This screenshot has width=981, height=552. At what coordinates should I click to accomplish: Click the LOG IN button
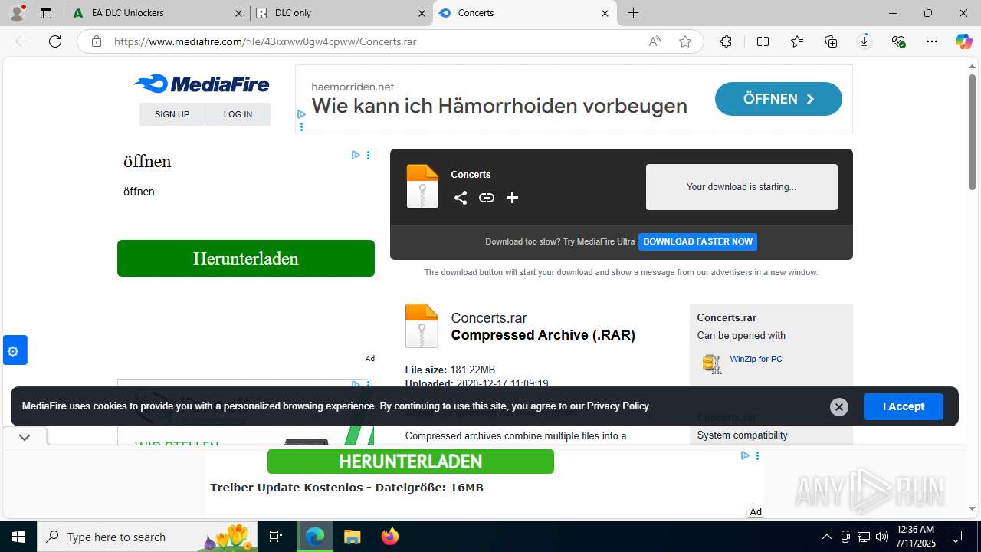click(238, 114)
